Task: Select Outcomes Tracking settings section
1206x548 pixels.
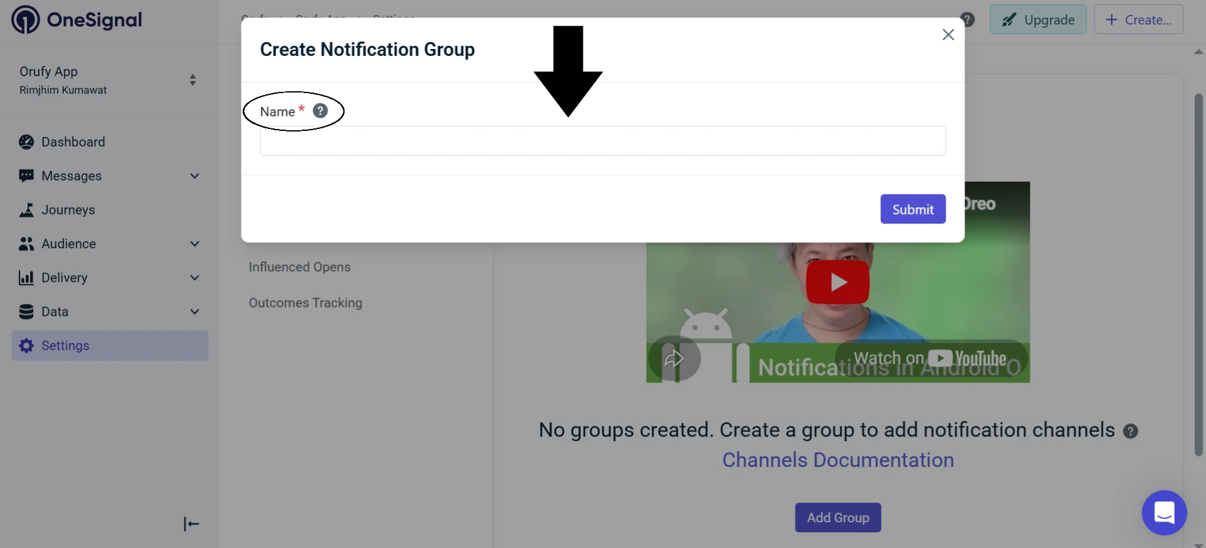Action: (306, 303)
